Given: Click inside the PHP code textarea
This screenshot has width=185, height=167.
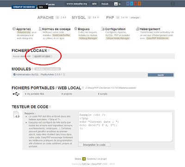Looking at the screenshot, I should (125, 127).
